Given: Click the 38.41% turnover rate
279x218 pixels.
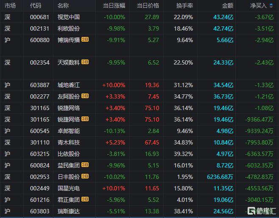Looking at the screenshot, I should point(183,211).
